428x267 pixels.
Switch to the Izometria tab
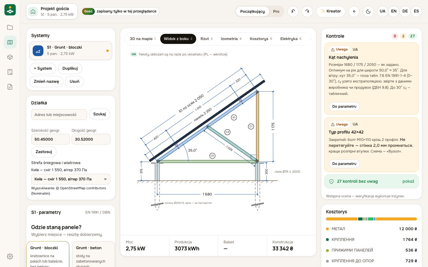(x=231, y=39)
